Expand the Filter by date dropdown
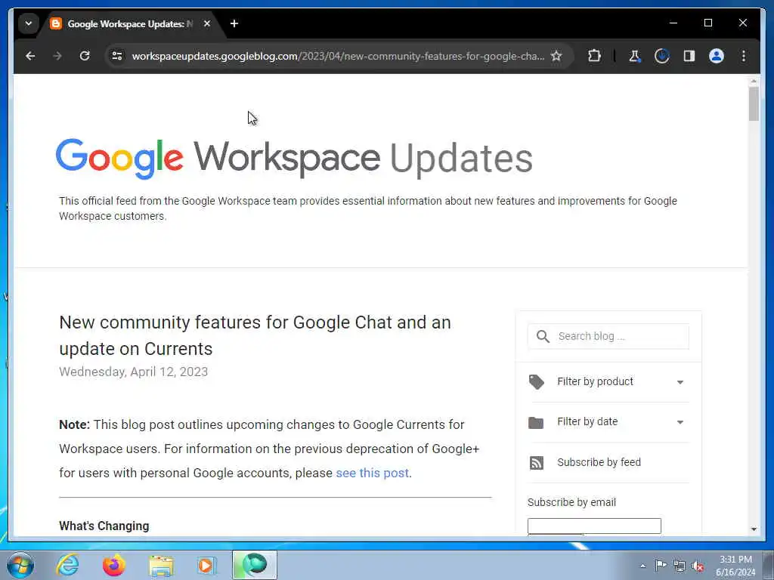Screen dimensions: 774x580 pyautogui.click(x=608, y=422)
